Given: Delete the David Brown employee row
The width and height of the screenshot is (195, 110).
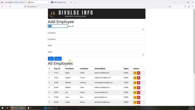Looking at the screenshot, I should (x=139, y=102).
